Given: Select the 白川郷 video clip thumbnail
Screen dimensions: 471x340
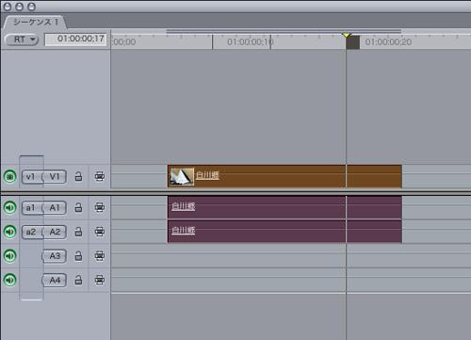Looking at the screenshot, I should 182,176.
